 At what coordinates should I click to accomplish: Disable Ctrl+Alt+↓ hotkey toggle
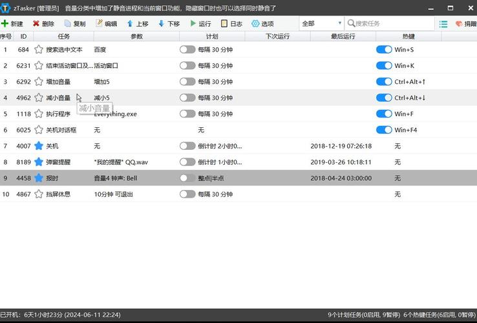(384, 98)
